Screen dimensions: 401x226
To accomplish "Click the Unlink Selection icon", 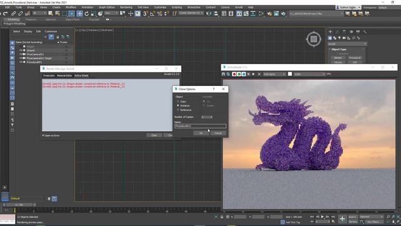I will [x=20, y=14].
